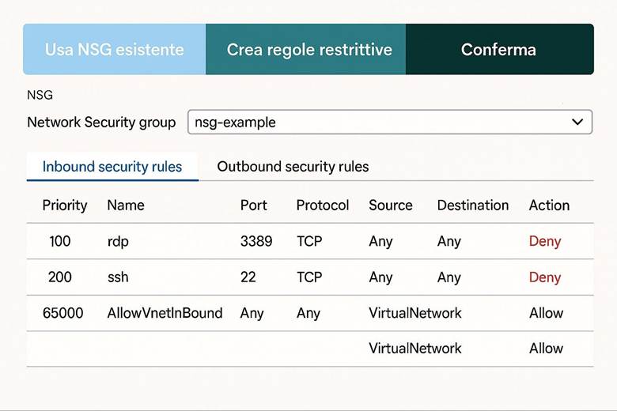Choose the 'Crea regole restrittive' step
This screenshot has width=617, height=411.
pyautogui.click(x=308, y=49)
